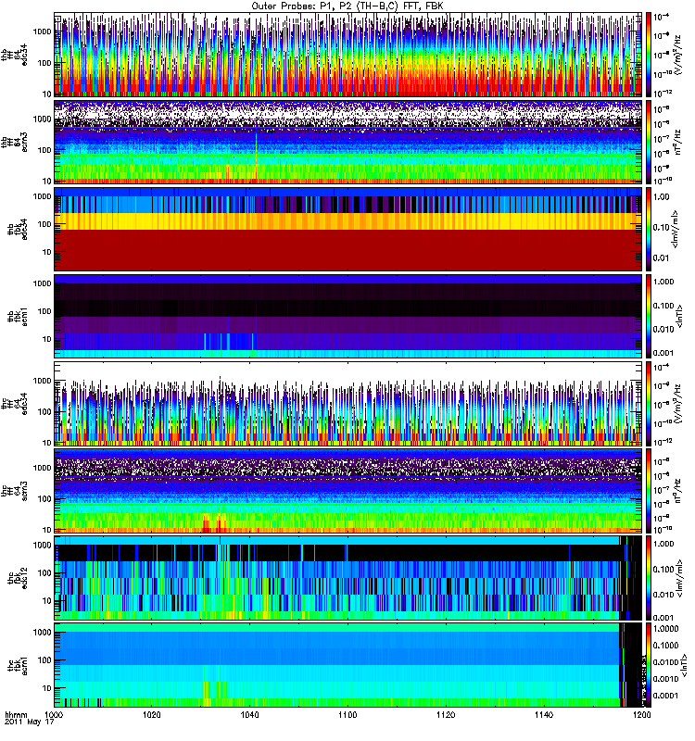Click the color bar beside thb fft scm3 panel
Viewport: 695px width, 741px height.
[651, 141]
